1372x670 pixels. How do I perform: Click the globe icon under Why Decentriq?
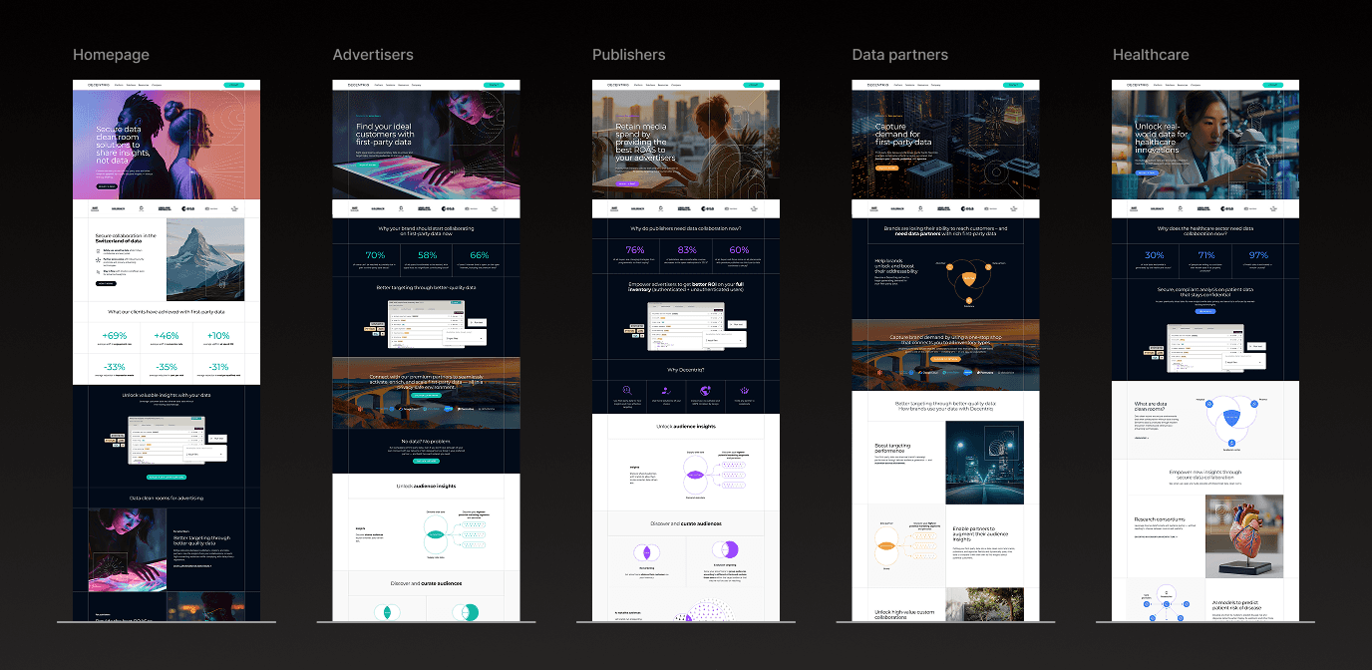705,390
